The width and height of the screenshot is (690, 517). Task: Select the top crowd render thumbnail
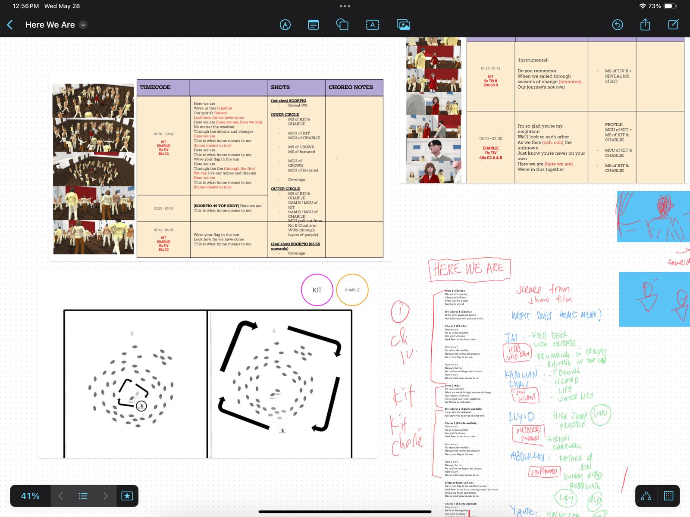(93, 101)
